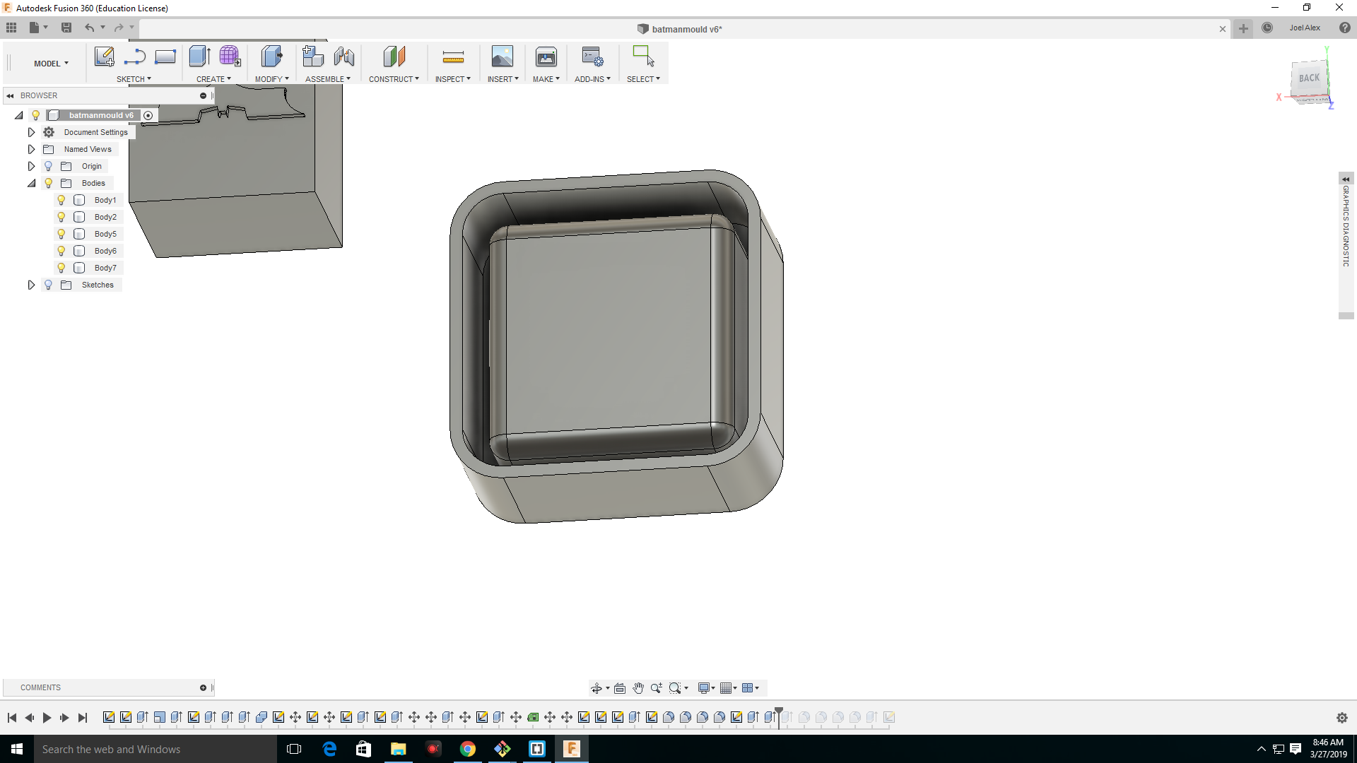Image resolution: width=1357 pixels, height=763 pixels.
Task: Toggle visibility of Body6
Action: pyautogui.click(x=61, y=251)
